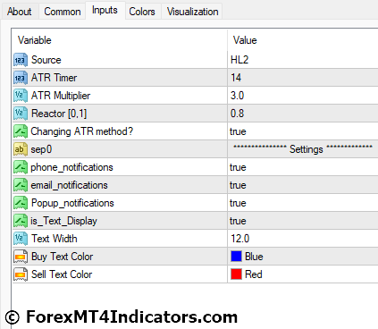This screenshot has width=378, height=329.
Task: Select the ATR Multiplier variable name
Action: [61, 96]
